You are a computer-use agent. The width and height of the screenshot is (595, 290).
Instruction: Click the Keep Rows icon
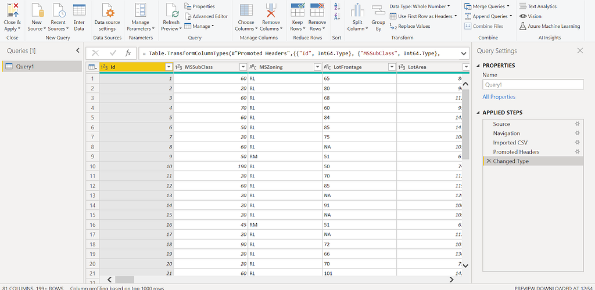[x=297, y=10]
